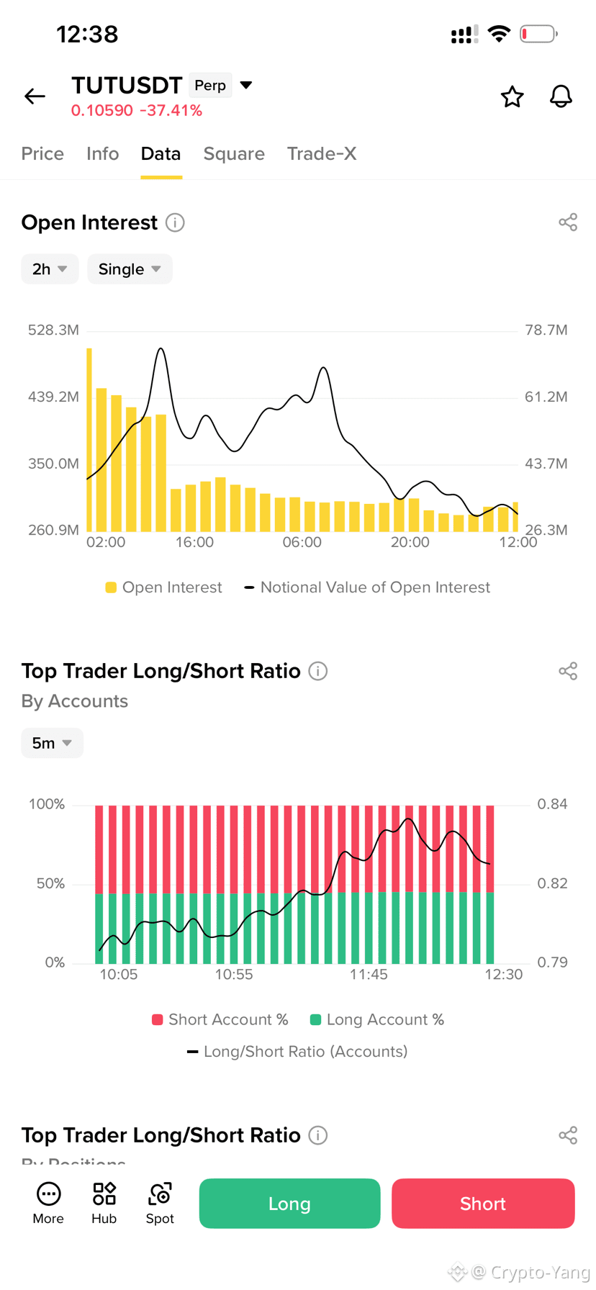596x1290 pixels.
Task: Tap the green Long button
Action: coord(289,1203)
